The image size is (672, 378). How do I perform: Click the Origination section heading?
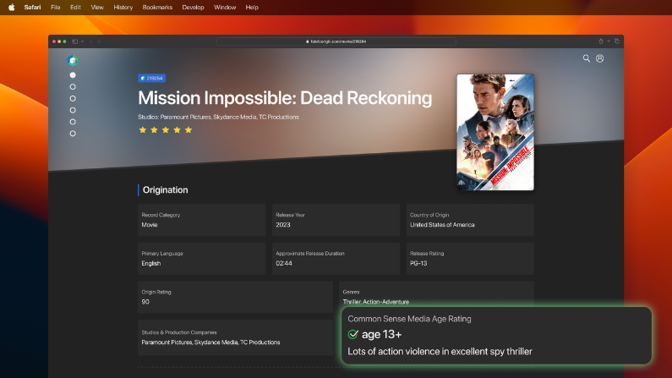point(166,190)
